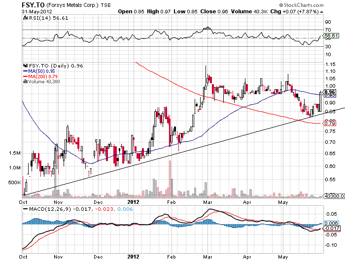Click the 0.55 price axis label

tap(330, 180)
